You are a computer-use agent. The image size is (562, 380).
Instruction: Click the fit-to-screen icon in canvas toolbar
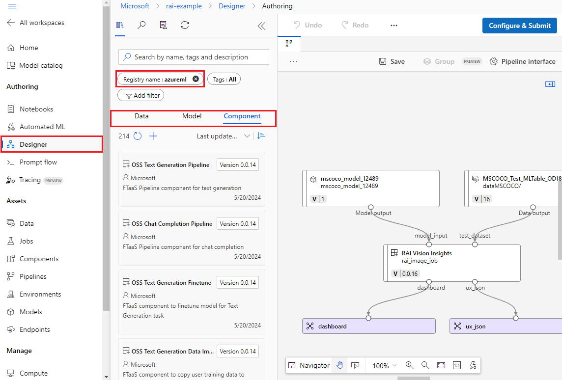(x=441, y=365)
